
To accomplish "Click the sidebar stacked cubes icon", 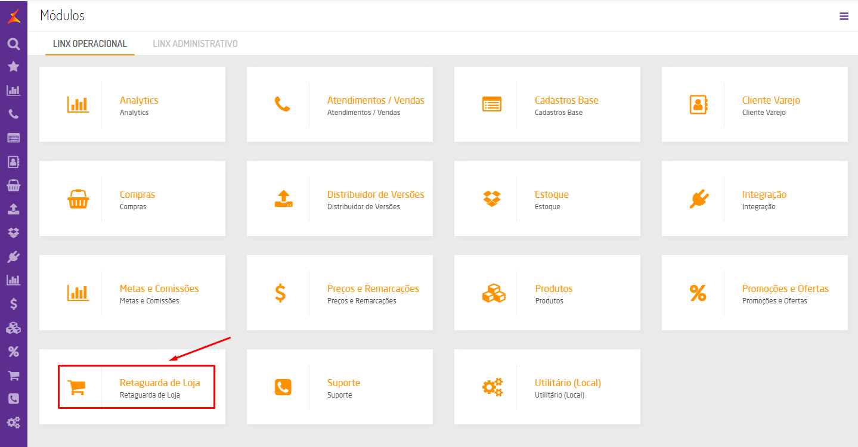I will click(13, 328).
